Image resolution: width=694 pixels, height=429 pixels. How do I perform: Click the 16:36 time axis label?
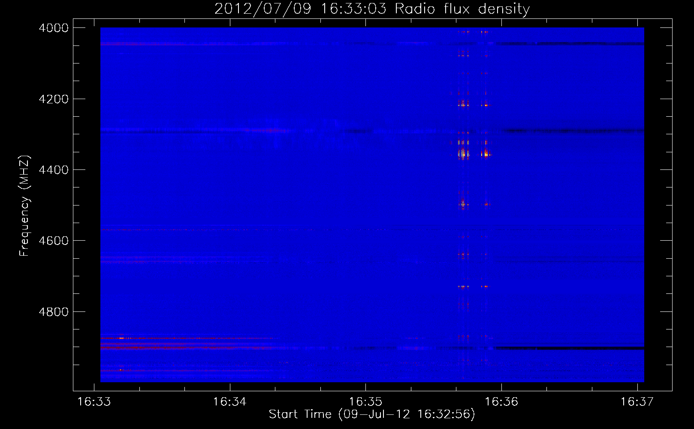(x=501, y=402)
